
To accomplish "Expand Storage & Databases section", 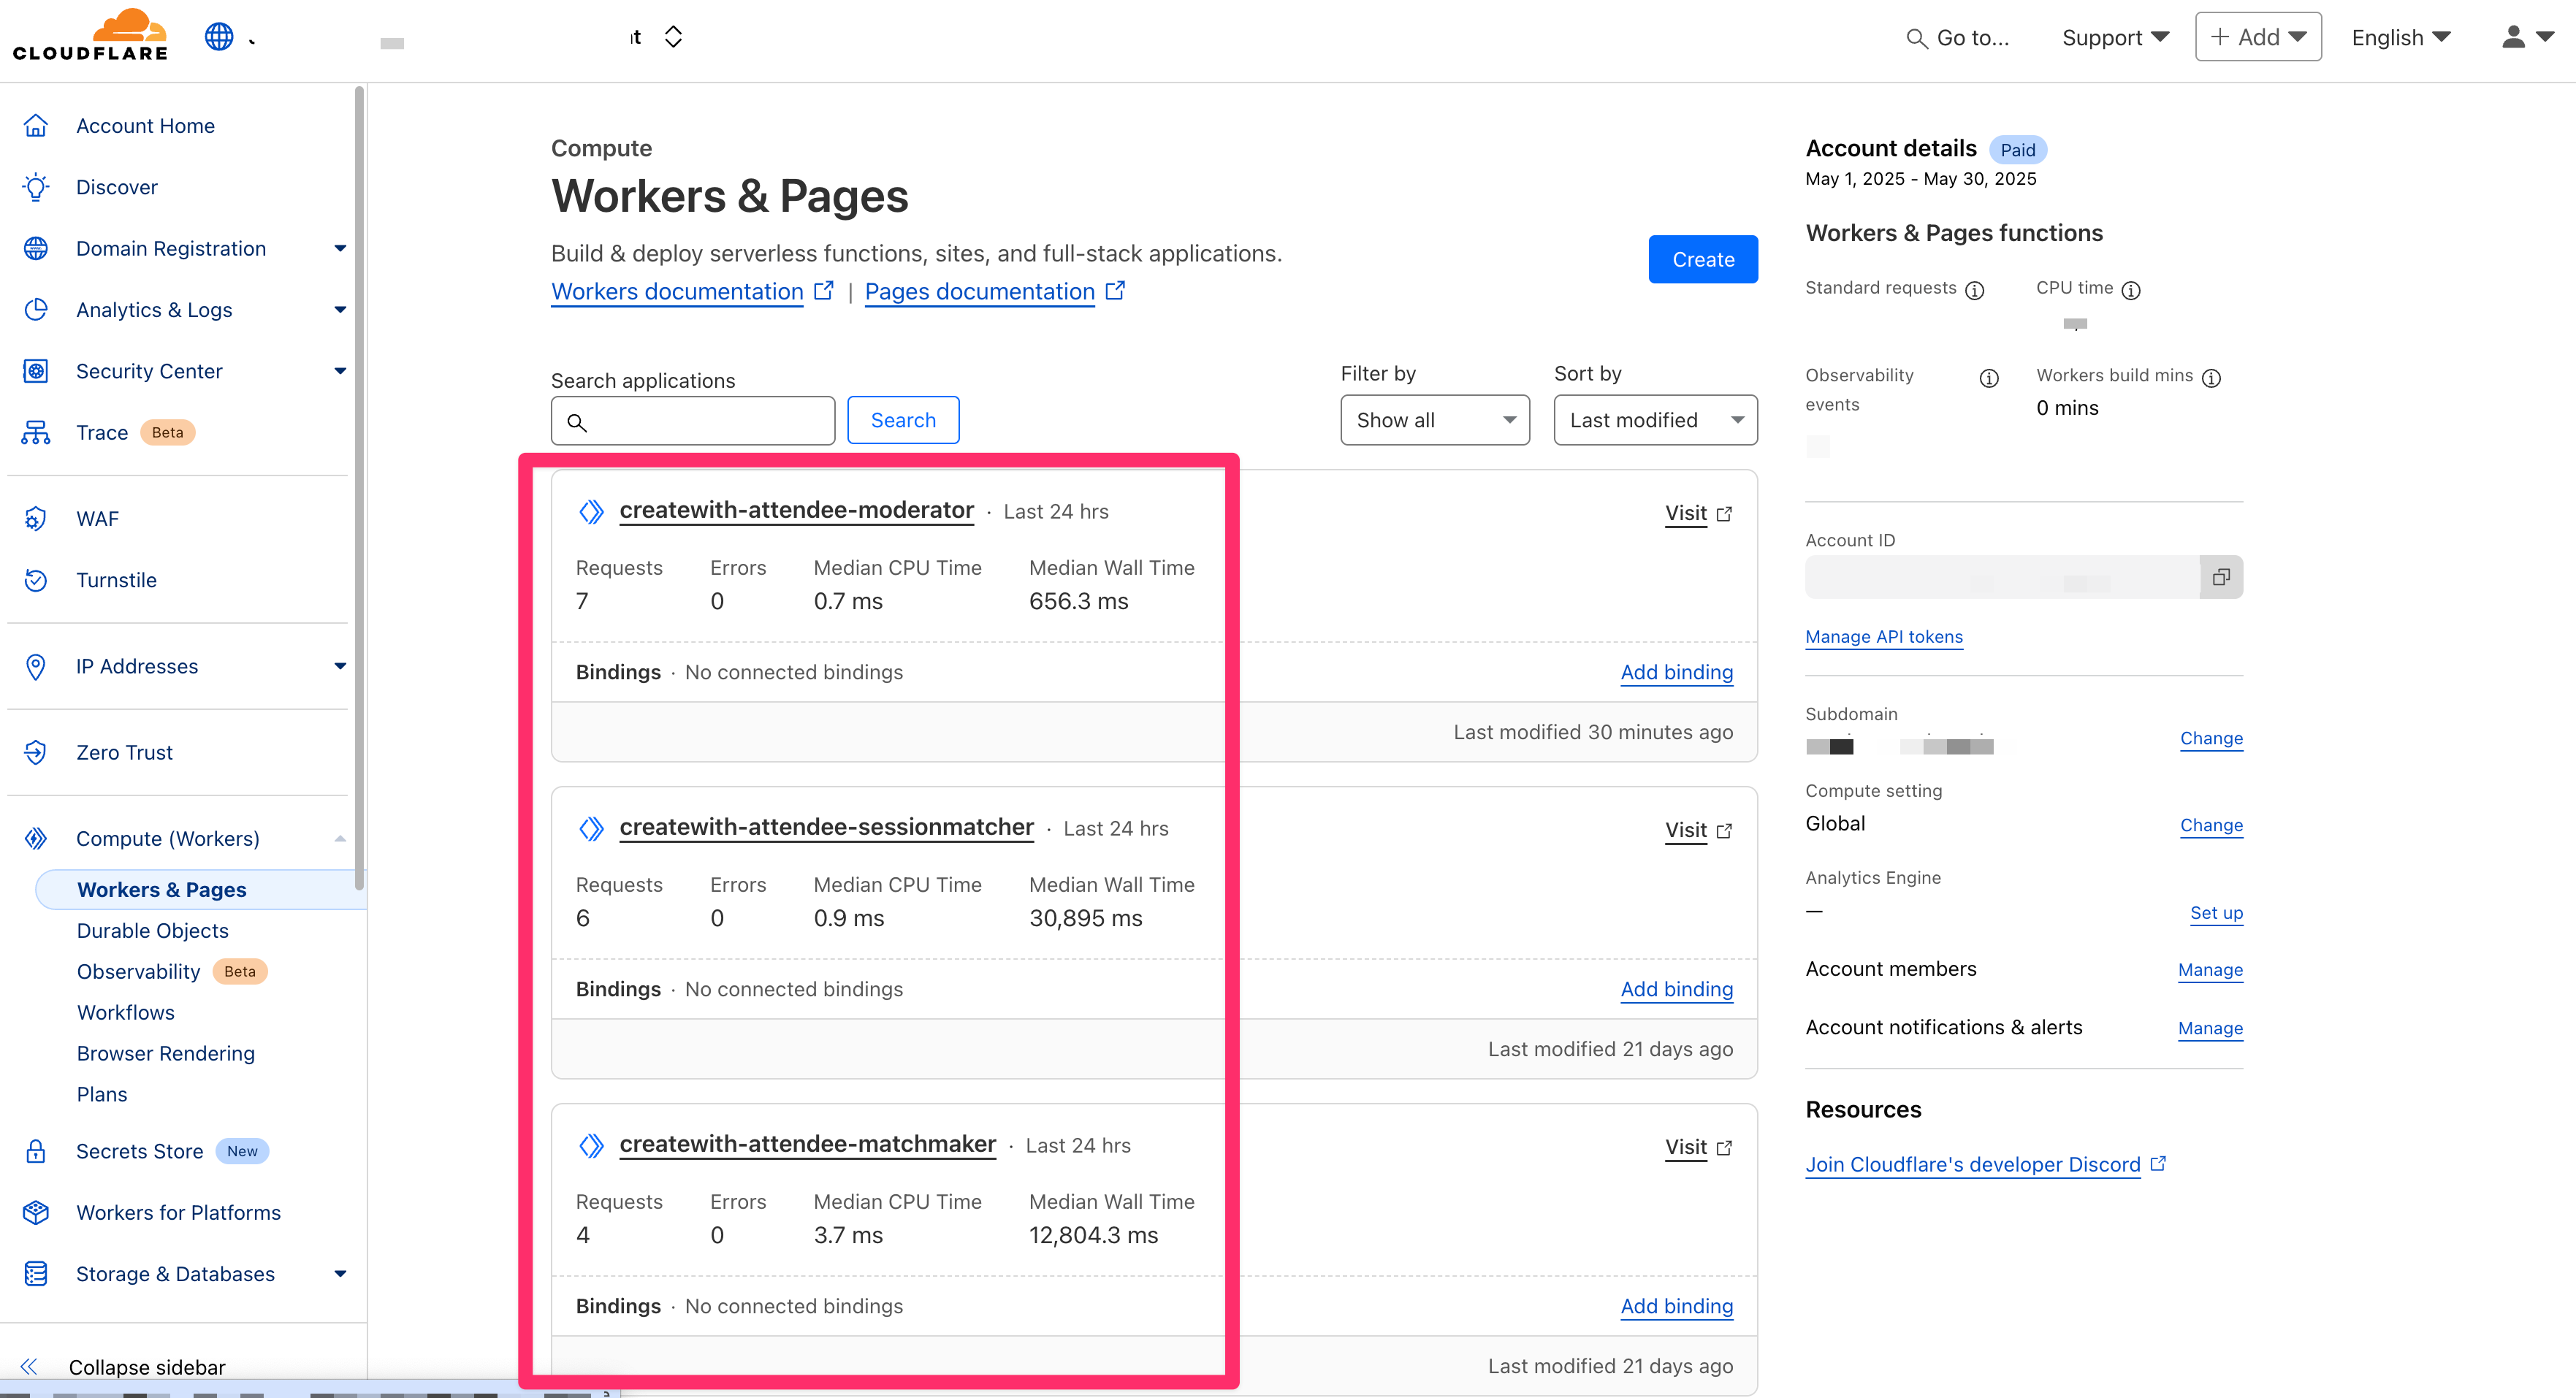I will [340, 1274].
